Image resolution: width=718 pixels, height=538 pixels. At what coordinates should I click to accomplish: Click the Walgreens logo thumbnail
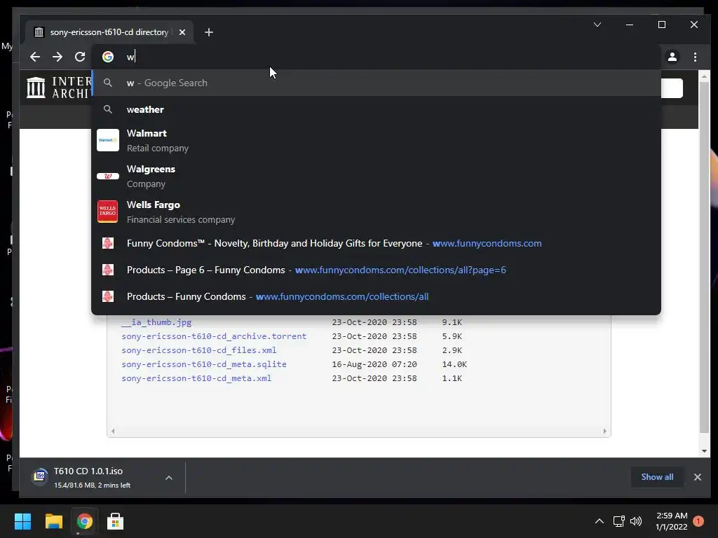click(108, 176)
